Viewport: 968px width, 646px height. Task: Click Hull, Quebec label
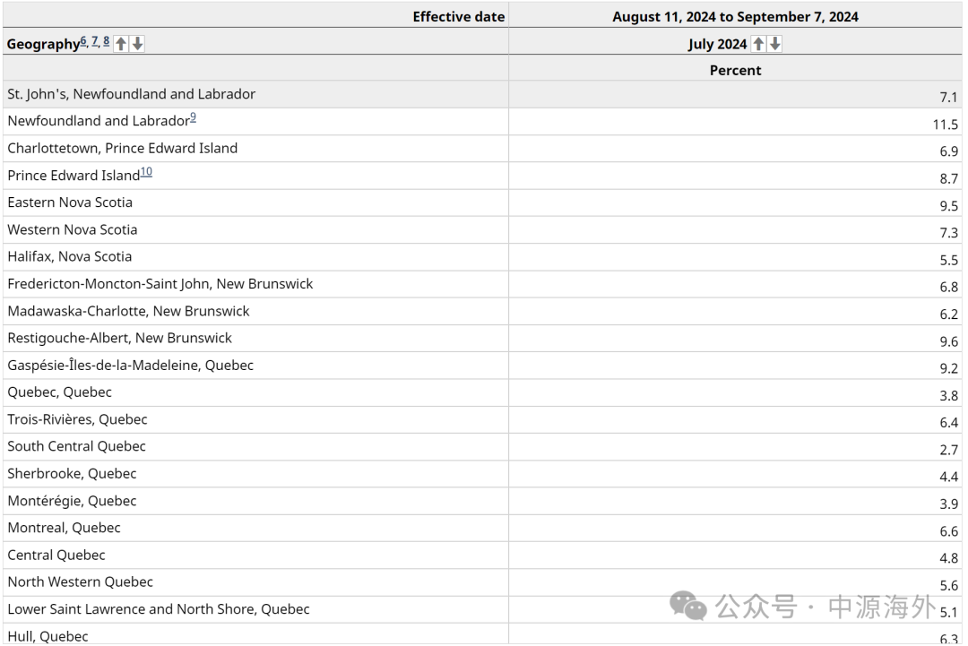(48, 636)
